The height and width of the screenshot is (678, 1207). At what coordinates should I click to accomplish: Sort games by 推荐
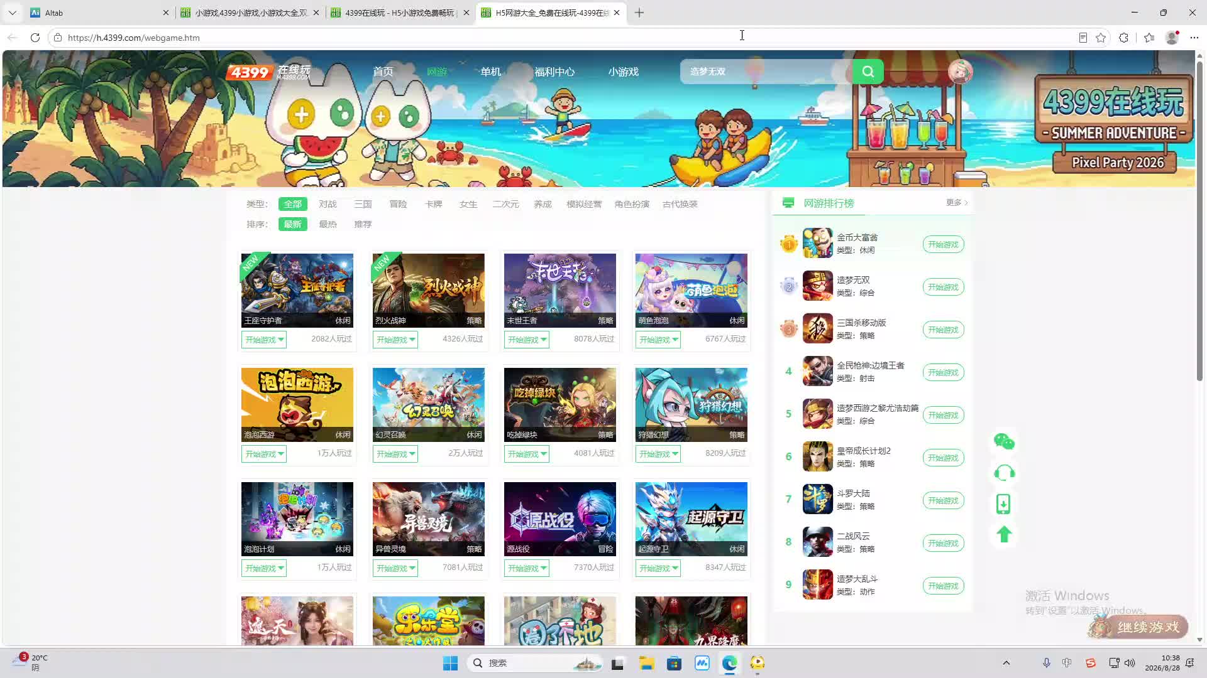pos(363,224)
